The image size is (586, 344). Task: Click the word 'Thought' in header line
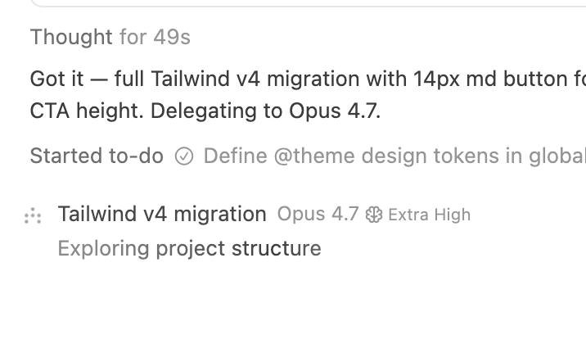[x=71, y=37]
